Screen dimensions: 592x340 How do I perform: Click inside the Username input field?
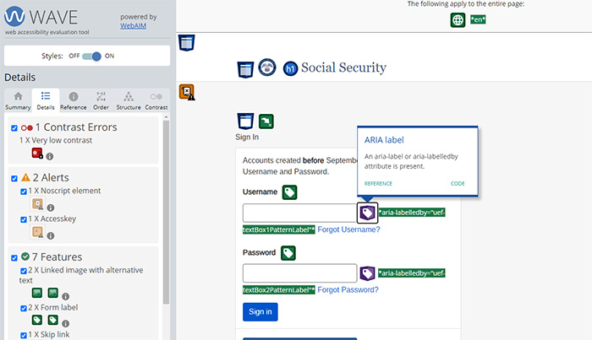point(299,213)
